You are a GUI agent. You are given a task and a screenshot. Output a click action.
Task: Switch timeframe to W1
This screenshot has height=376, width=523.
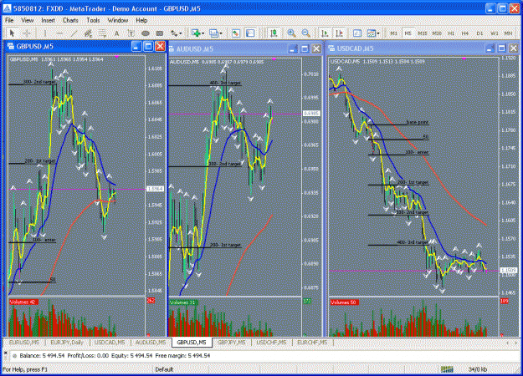coord(494,33)
